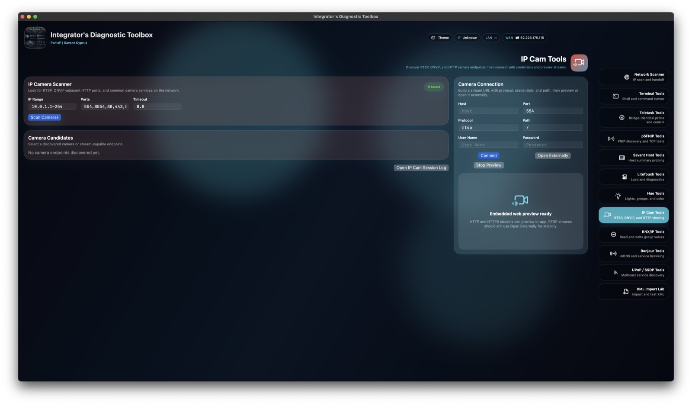This screenshot has width=692, height=405.
Task: Click the pink IP Cam Tools camera icon
Action: click(x=579, y=62)
